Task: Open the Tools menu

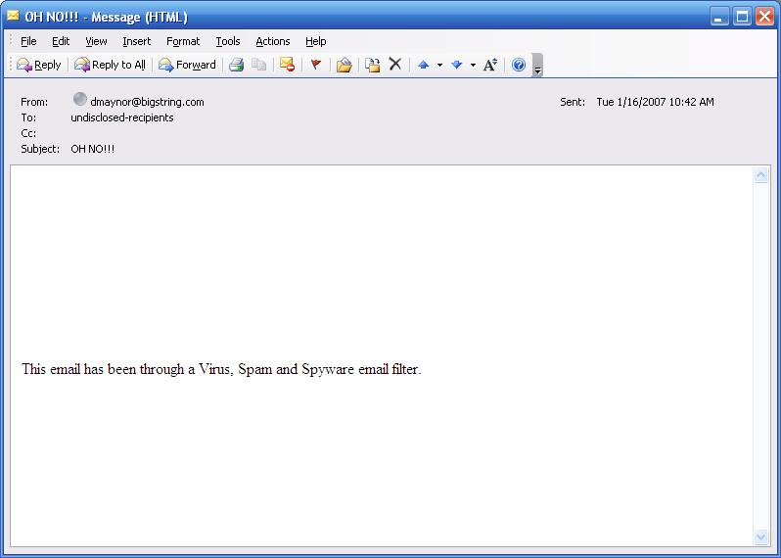Action: pos(228,41)
